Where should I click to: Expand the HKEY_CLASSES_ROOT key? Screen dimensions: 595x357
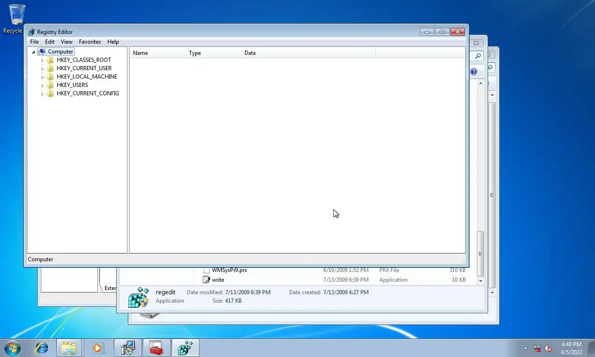click(42, 60)
